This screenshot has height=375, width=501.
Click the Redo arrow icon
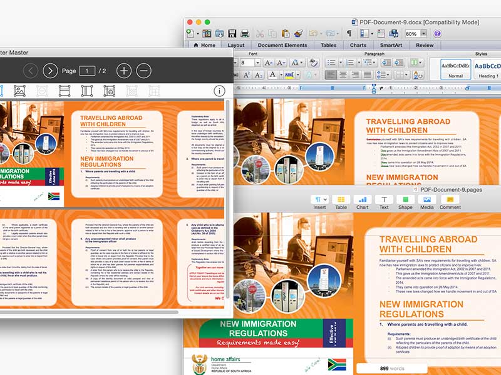point(330,33)
